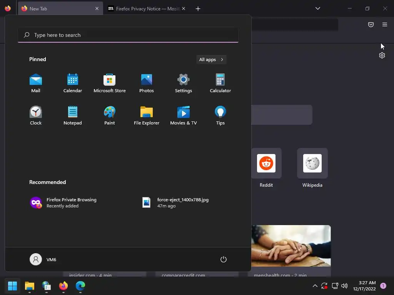Close the New Tab tab
Screen dimensions: 394x295
click(x=97, y=8)
